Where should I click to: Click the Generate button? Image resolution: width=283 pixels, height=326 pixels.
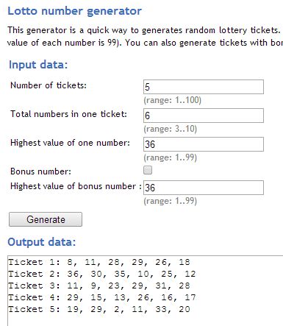[x=46, y=219]
